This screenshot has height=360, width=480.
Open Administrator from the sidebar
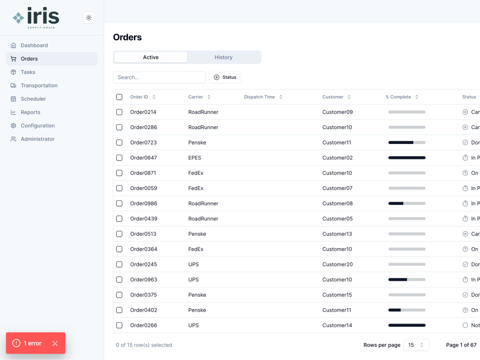click(x=52, y=139)
